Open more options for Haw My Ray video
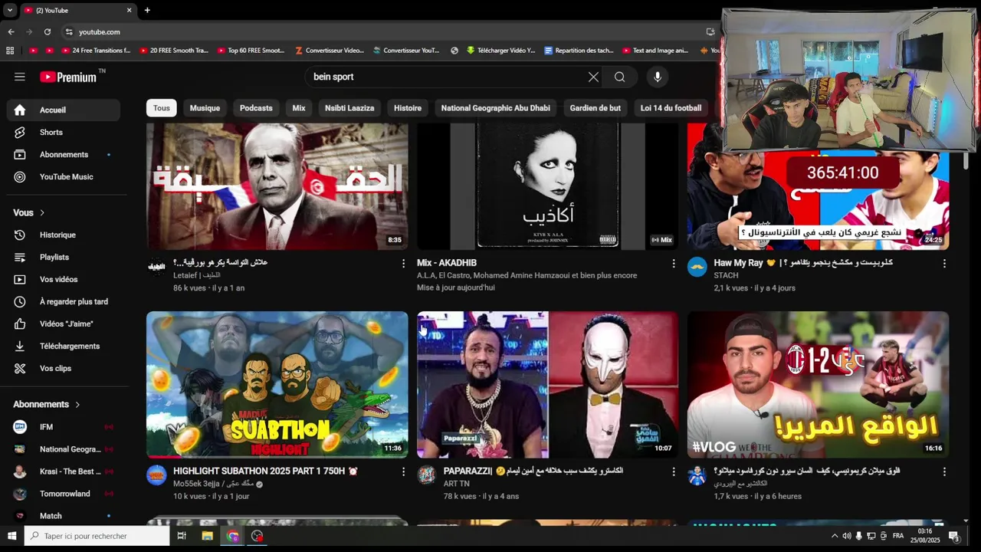Screen dimensions: 981x552 tap(944, 263)
